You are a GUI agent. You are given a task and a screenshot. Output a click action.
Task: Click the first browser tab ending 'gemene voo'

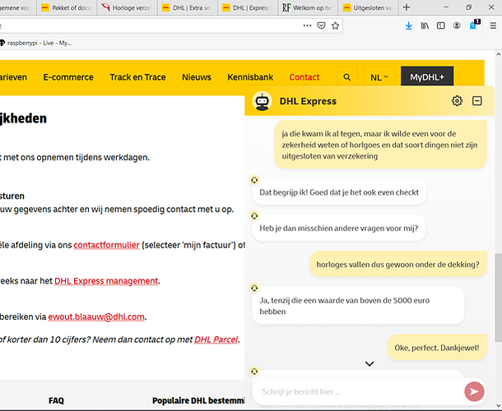(18, 7)
